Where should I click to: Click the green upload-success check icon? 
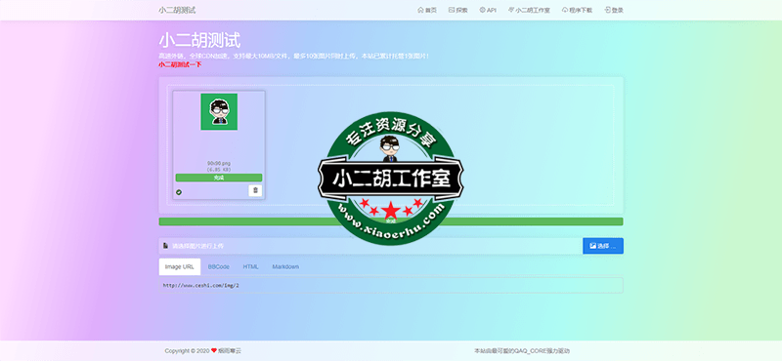pyautogui.click(x=179, y=192)
